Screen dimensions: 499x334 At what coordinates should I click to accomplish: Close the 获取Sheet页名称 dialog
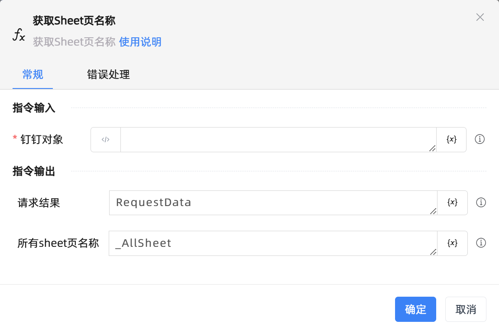point(480,17)
